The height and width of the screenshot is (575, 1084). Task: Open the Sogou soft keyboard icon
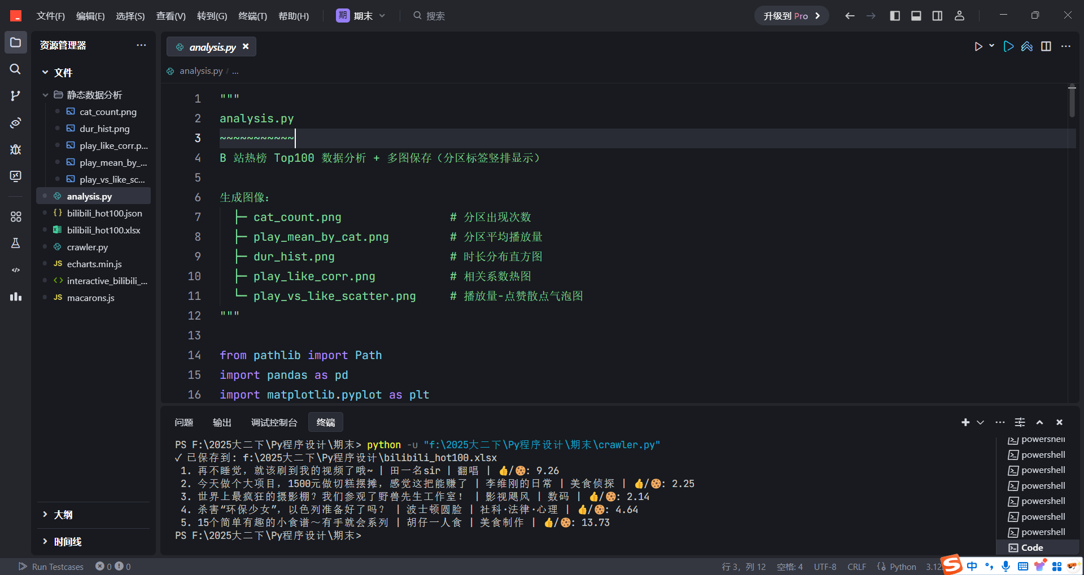pyautogui.click(x=1022, y=566)
